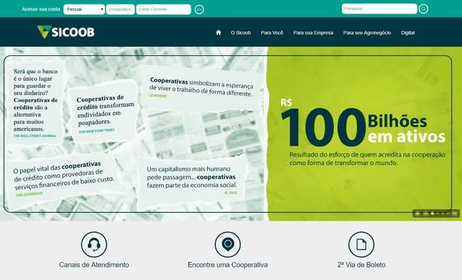Open the Para seu Agronegócio menu
Image resolution: width=462 pixels, height=280 pixels.
[x=367, y=33]
